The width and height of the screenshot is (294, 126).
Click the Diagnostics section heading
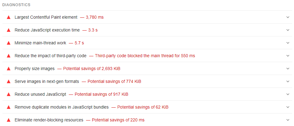tap(16, 5)
